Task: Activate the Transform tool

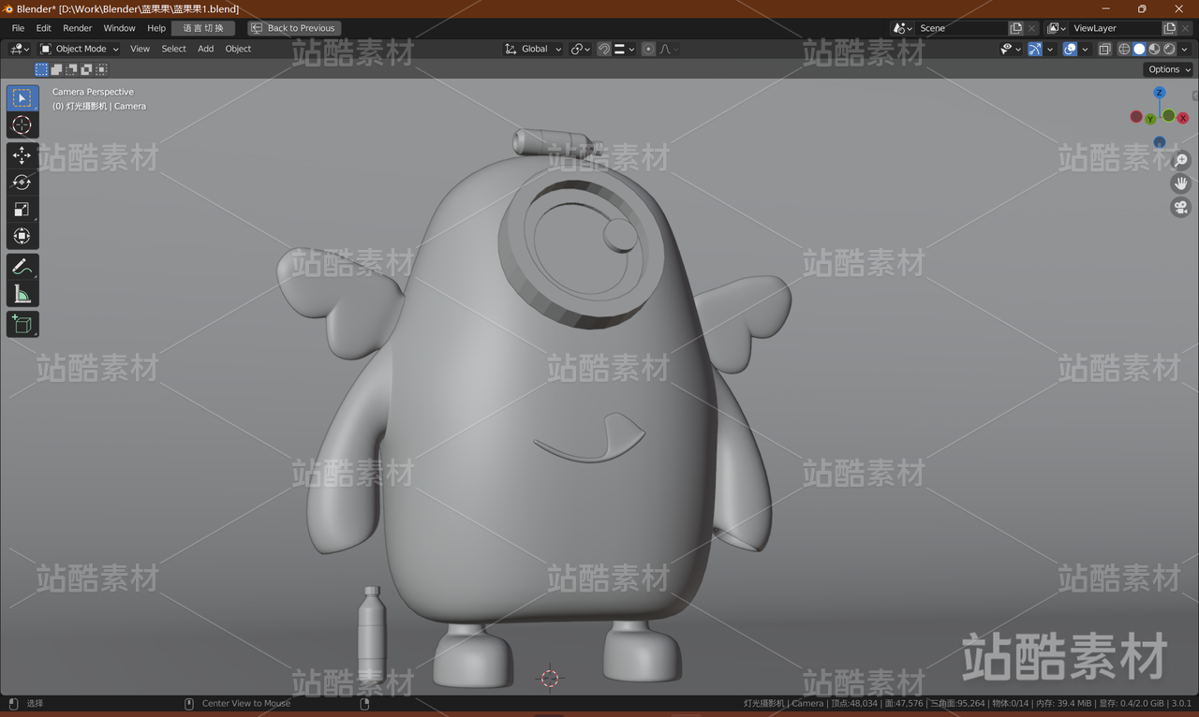Action: point(22,236)
